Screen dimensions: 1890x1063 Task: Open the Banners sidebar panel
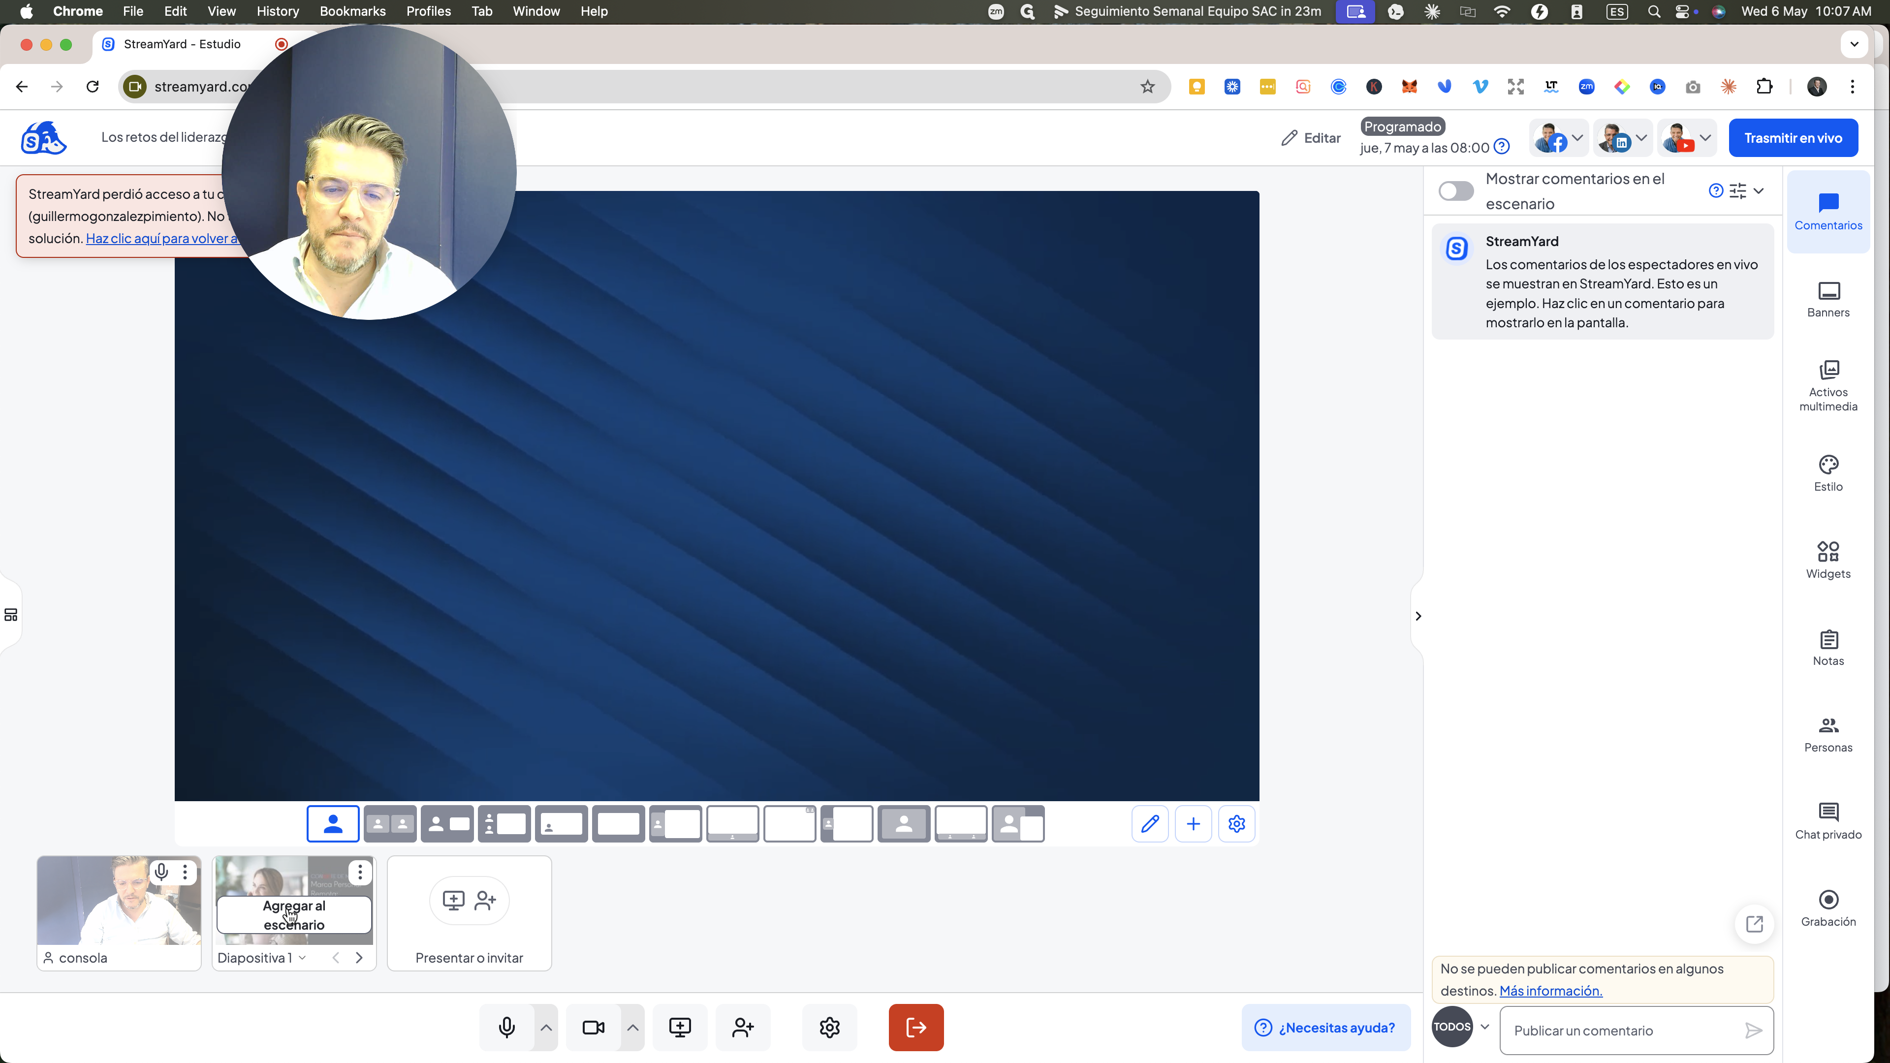pos(1827,299)
